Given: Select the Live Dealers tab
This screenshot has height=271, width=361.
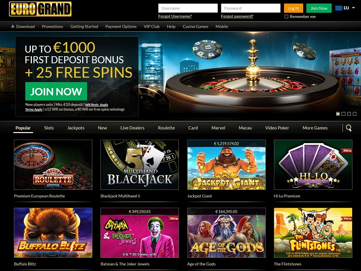Looking at the screenshot, I should tap(132, 128).
